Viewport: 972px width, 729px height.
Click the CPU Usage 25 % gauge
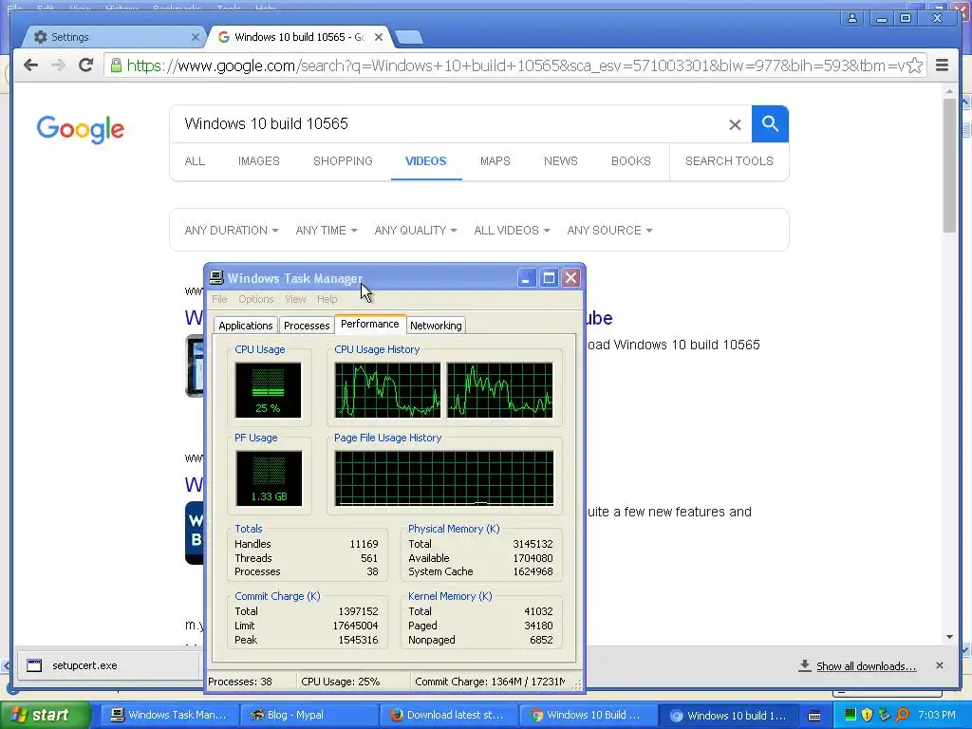pos(268,390)
